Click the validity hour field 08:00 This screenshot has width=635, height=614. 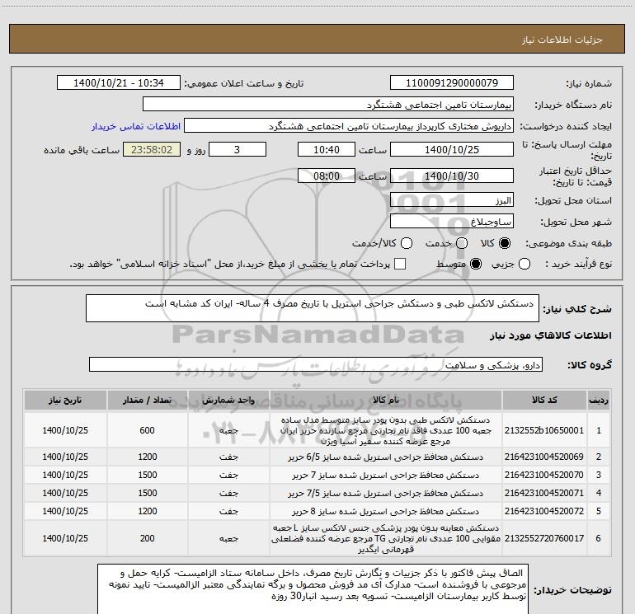pyautogui.click(x=327, y=176)
